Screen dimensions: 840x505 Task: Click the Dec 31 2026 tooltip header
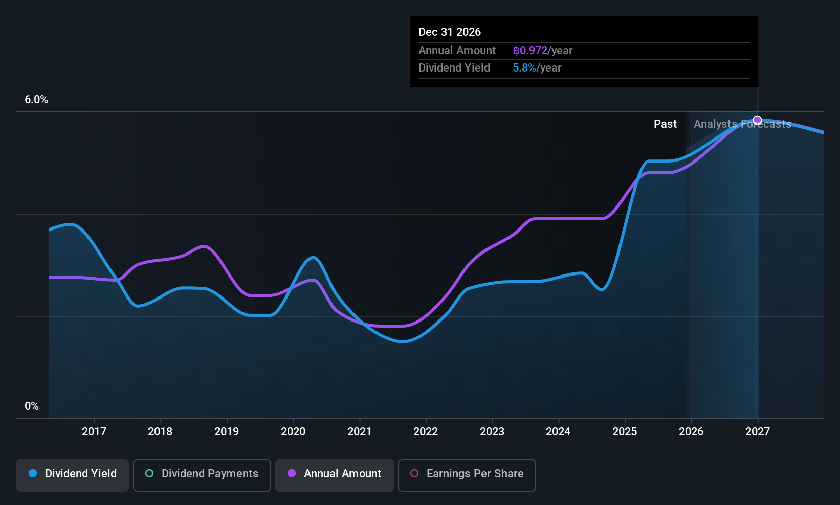click(450, 32)
